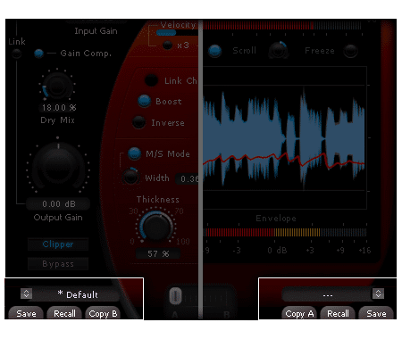Save preset B with the Save button
Screen dimensions: 402x339
(376, 313)
